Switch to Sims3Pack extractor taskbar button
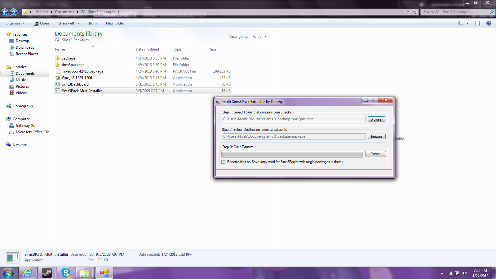This screenshot has width=496, height=279. pyautogui.click(x=104, y=273)
